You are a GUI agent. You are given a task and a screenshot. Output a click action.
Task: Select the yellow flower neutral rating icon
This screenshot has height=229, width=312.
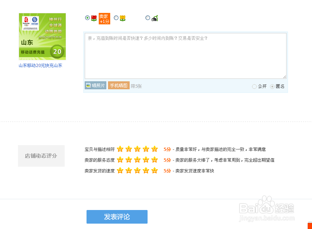point(123,18)
